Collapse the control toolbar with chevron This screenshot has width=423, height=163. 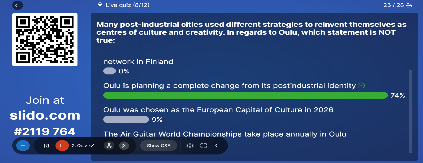217,146
